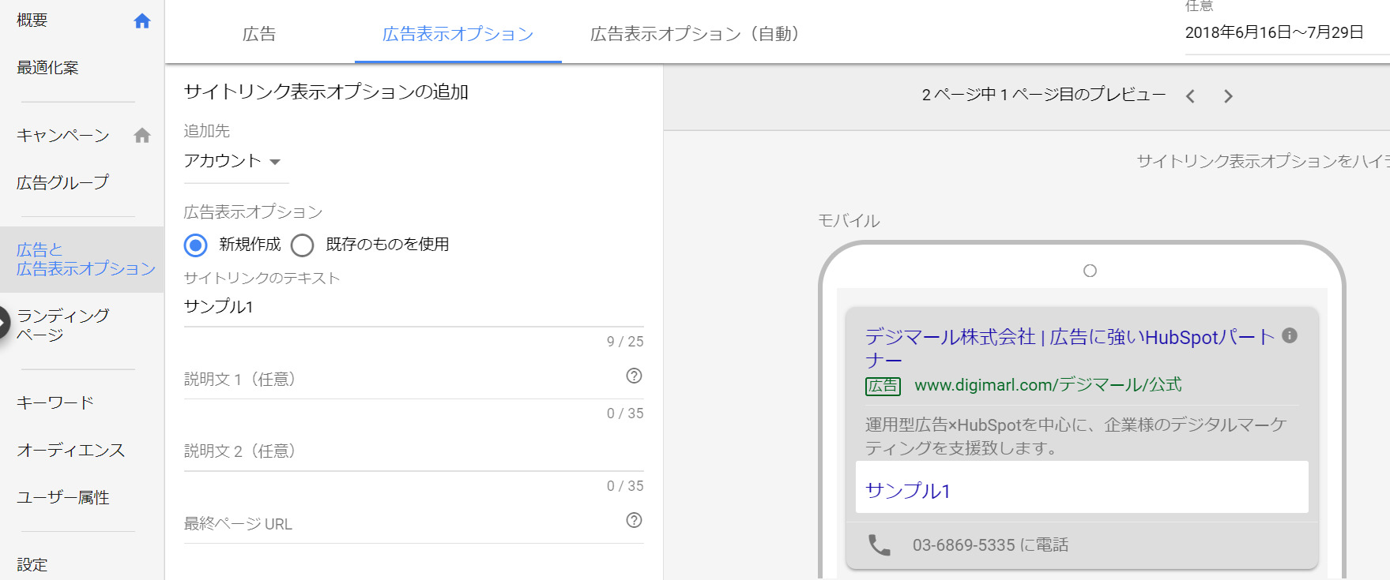Switch to 広告表示オプション（自動）tab
This screenshot has height=580, width=1390.
tap(695, 34)
